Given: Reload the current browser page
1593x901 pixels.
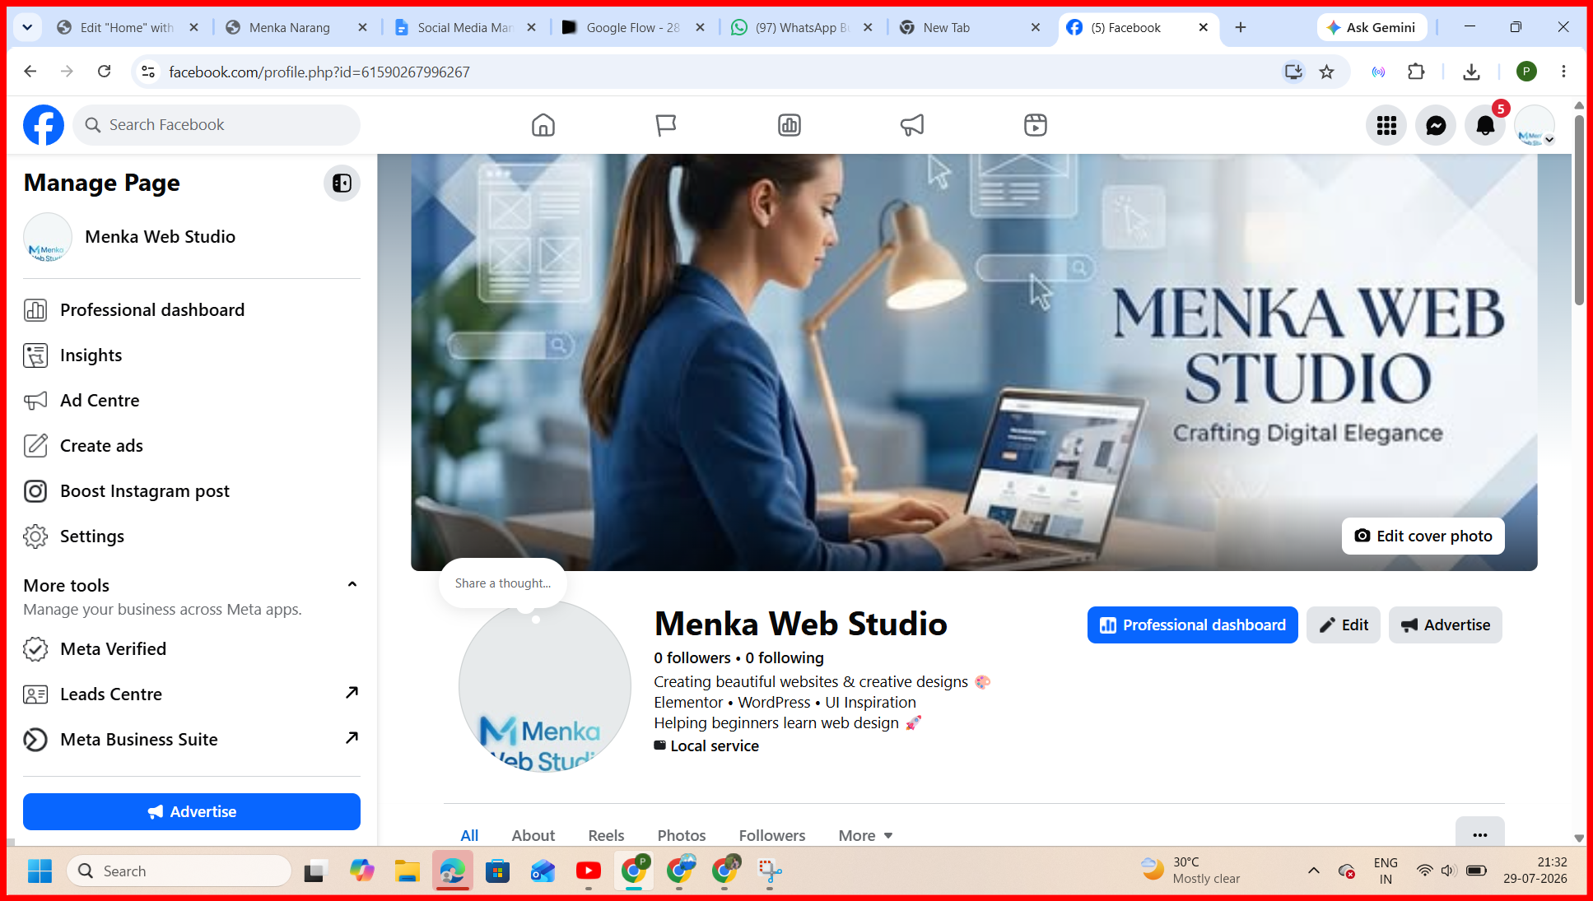Looking at the screenshot, I should click(104, 72).
